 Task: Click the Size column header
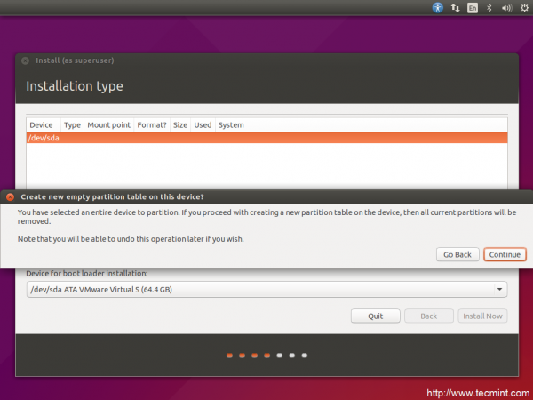point(180,125)
